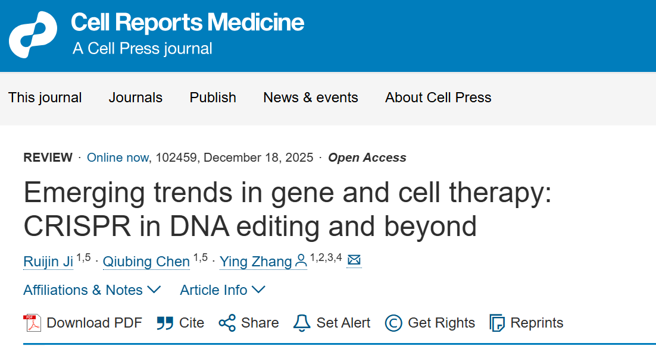656x346 pixels.
Task: Expand Affiliations & Notes section
Action: click(92, 290)
